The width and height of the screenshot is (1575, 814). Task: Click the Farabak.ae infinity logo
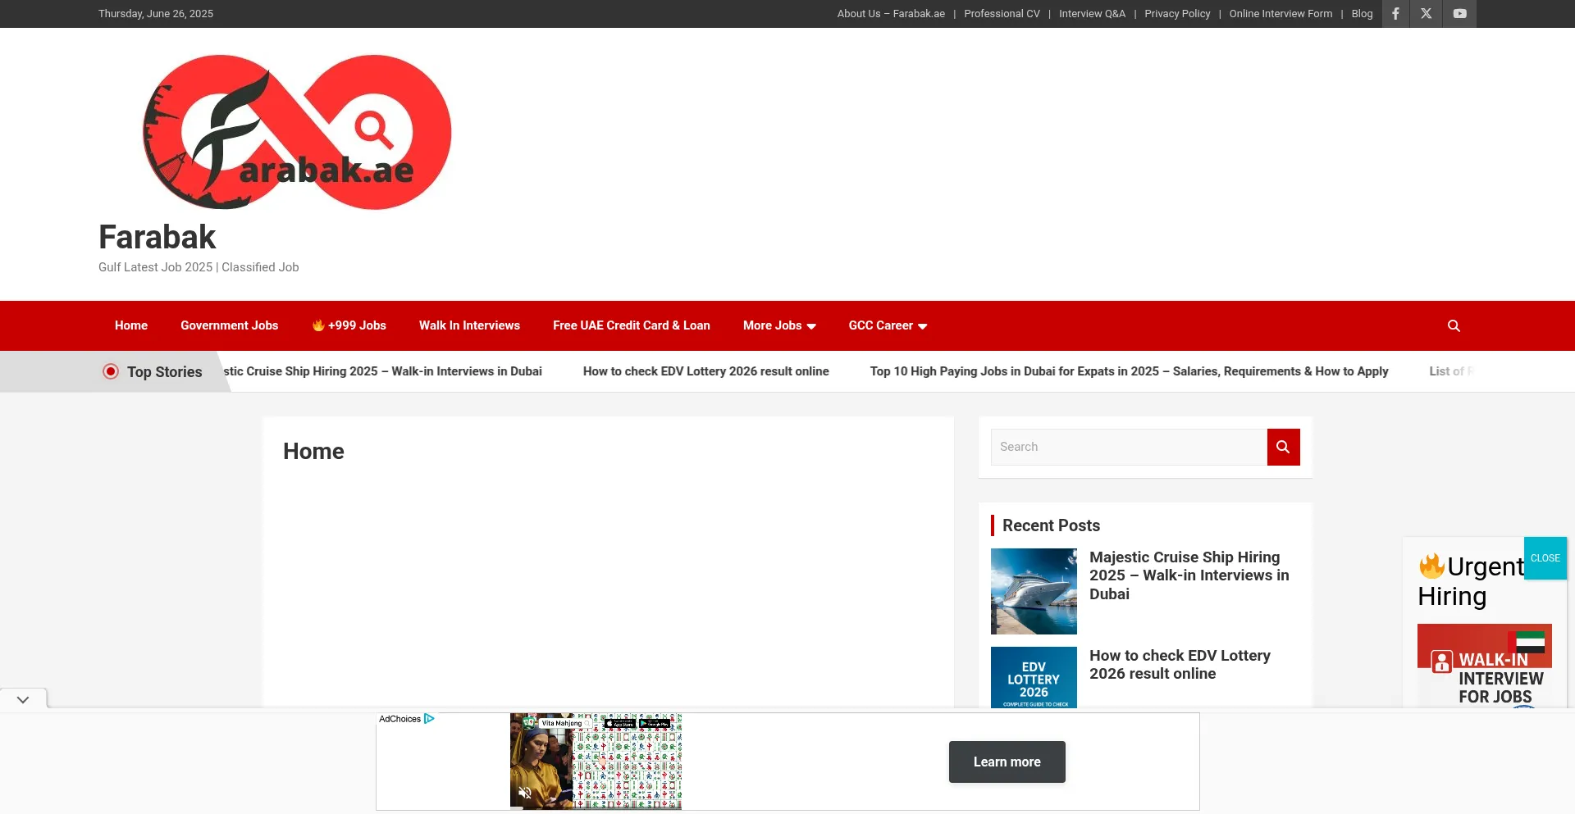(297, 132)
